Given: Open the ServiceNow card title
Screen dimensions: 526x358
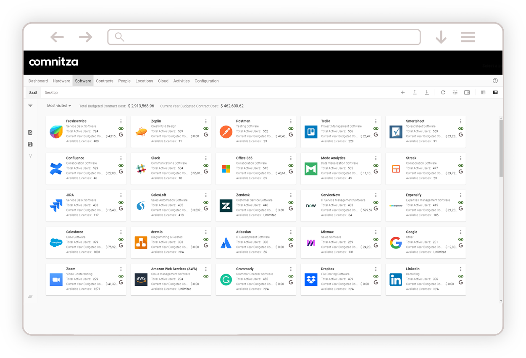Looking at the screenshot, I should pos(330,195).
